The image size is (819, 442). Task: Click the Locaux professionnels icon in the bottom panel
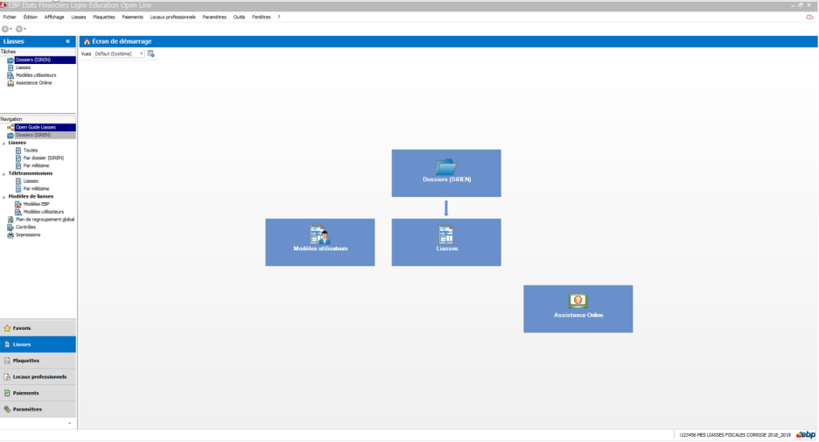tap(7, 376)
